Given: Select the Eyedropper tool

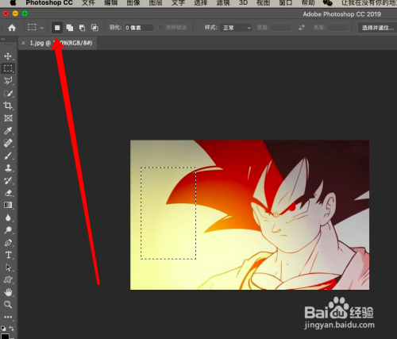Looking at the screenshot, I should pyautogui.click(x=8, y=130).
